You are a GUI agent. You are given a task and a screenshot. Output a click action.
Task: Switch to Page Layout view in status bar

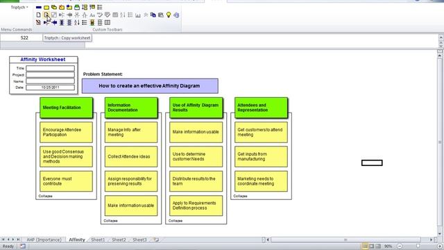372,247
